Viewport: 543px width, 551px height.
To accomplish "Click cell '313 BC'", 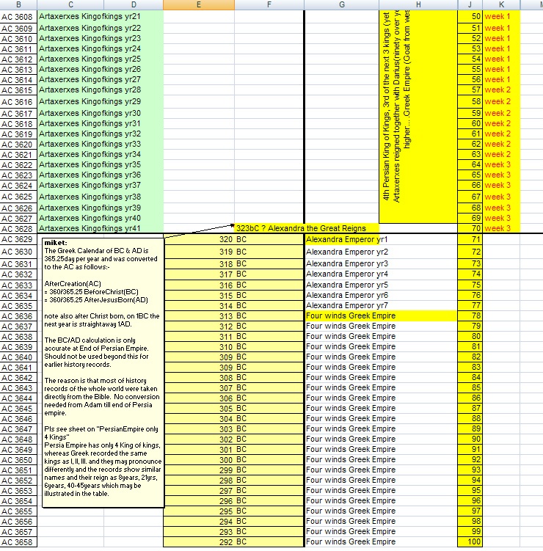I will click(x=233, y=316).
